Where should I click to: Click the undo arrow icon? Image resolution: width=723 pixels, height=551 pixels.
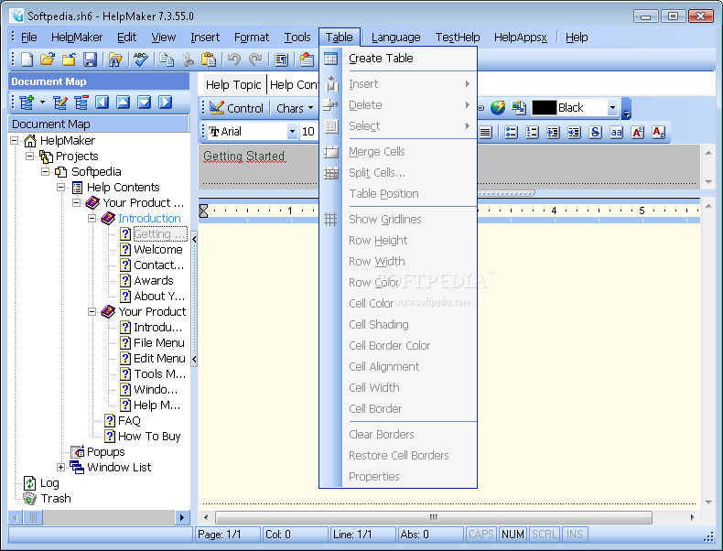tap(233, 59)
